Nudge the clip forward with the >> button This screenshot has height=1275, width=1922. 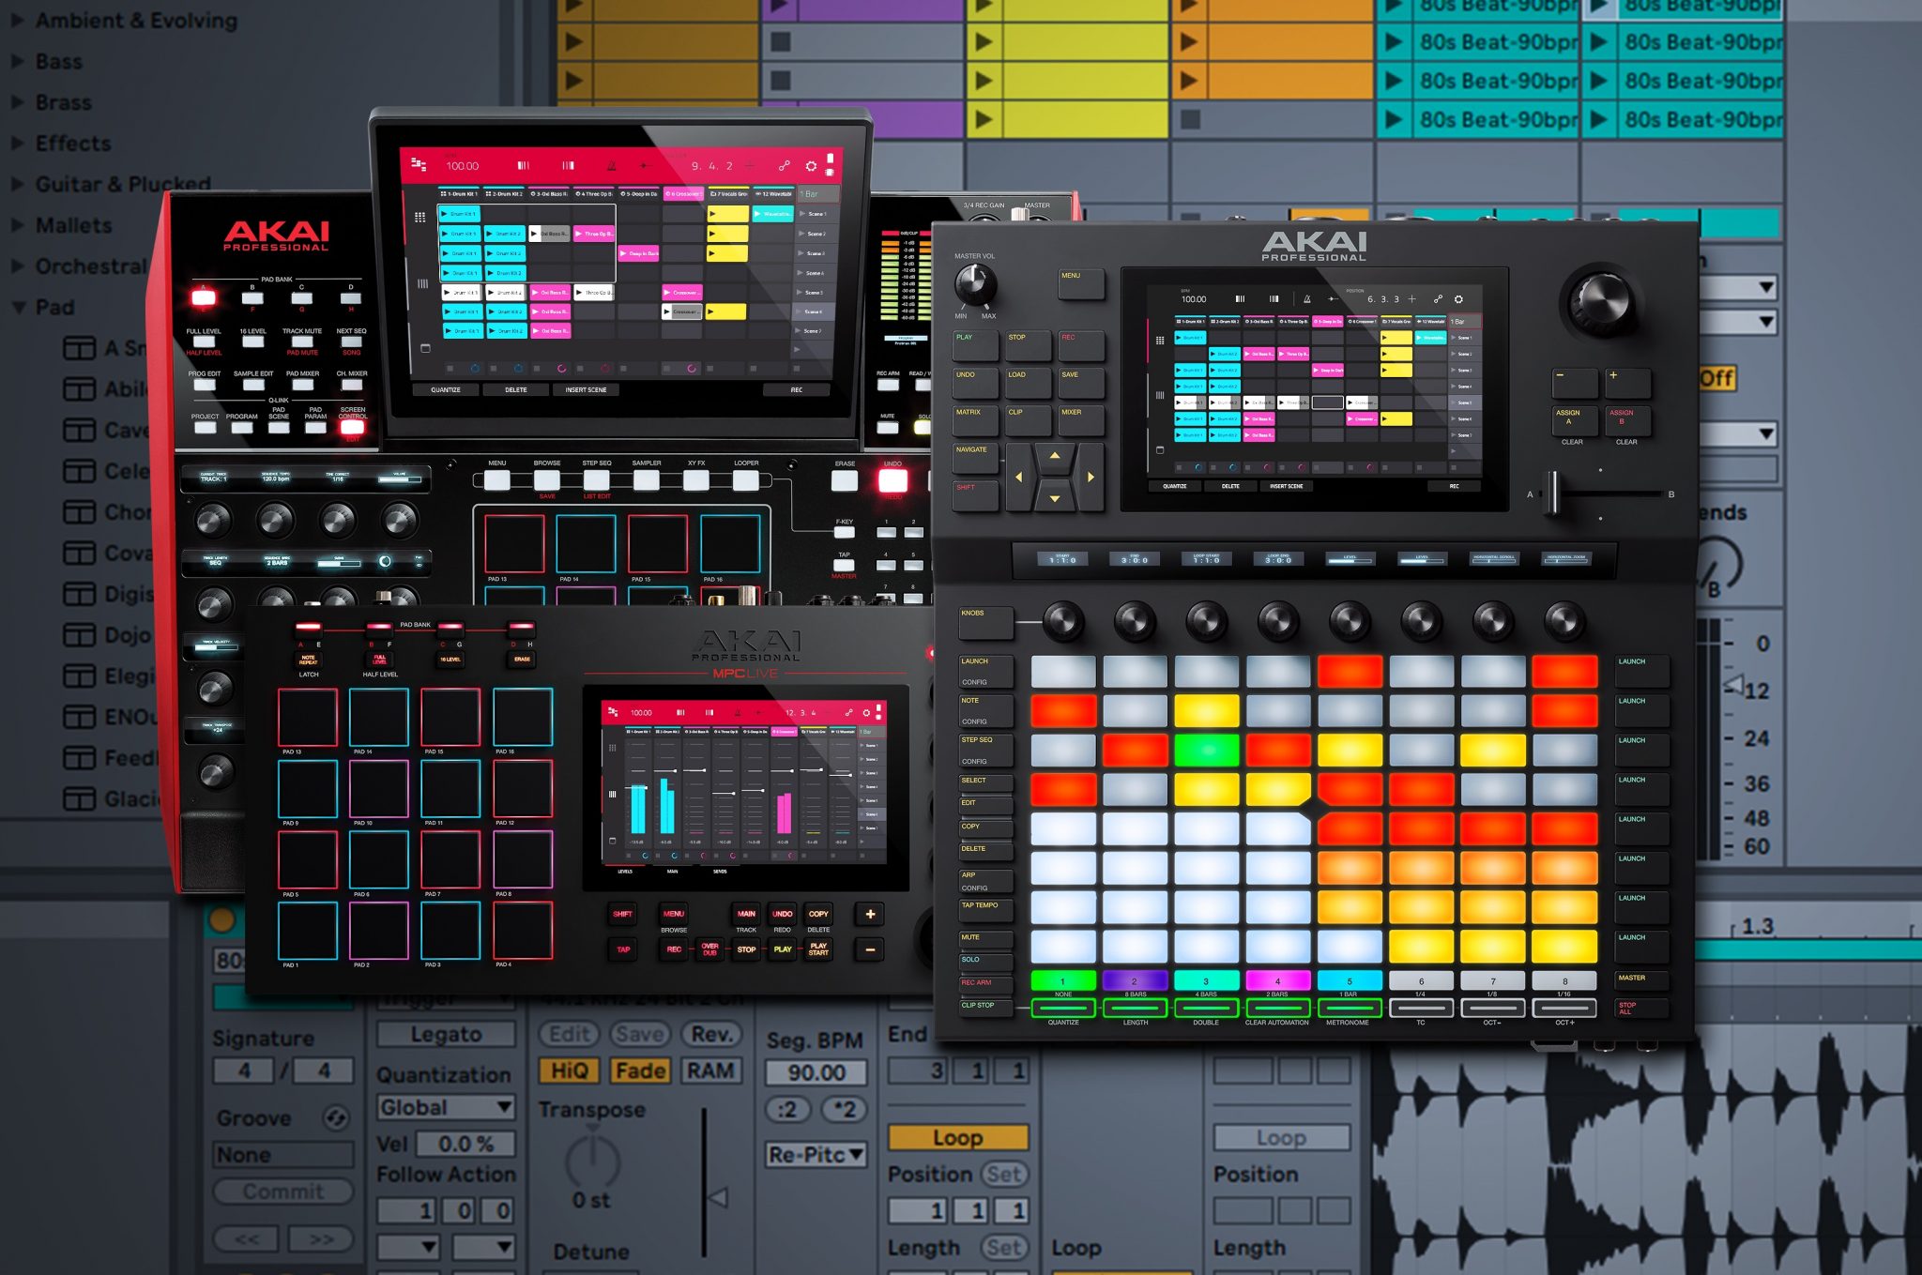click(321, 1238)
